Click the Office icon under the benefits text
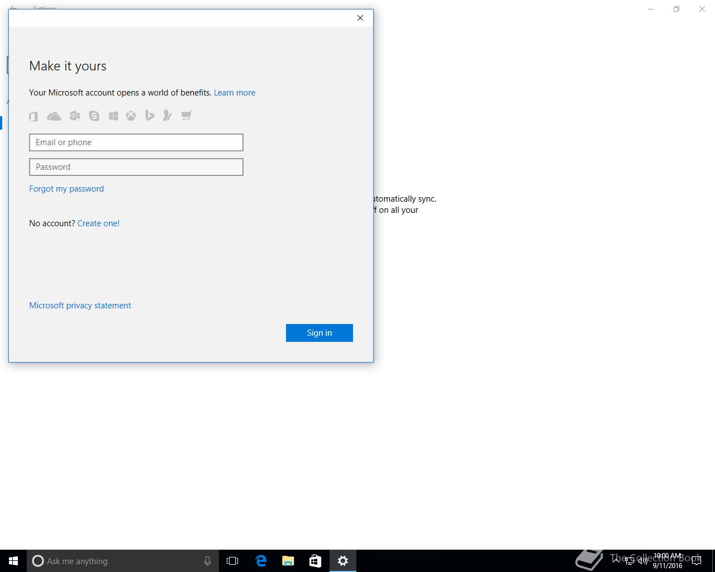715x572 pixels. pos(34,116)
